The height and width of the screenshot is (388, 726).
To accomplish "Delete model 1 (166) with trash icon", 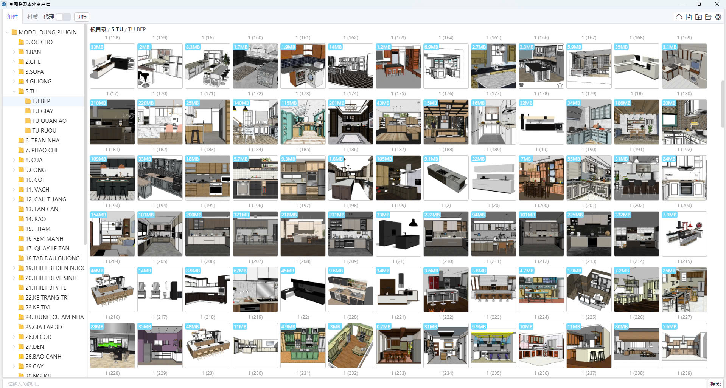I will (x=560, y=47).
